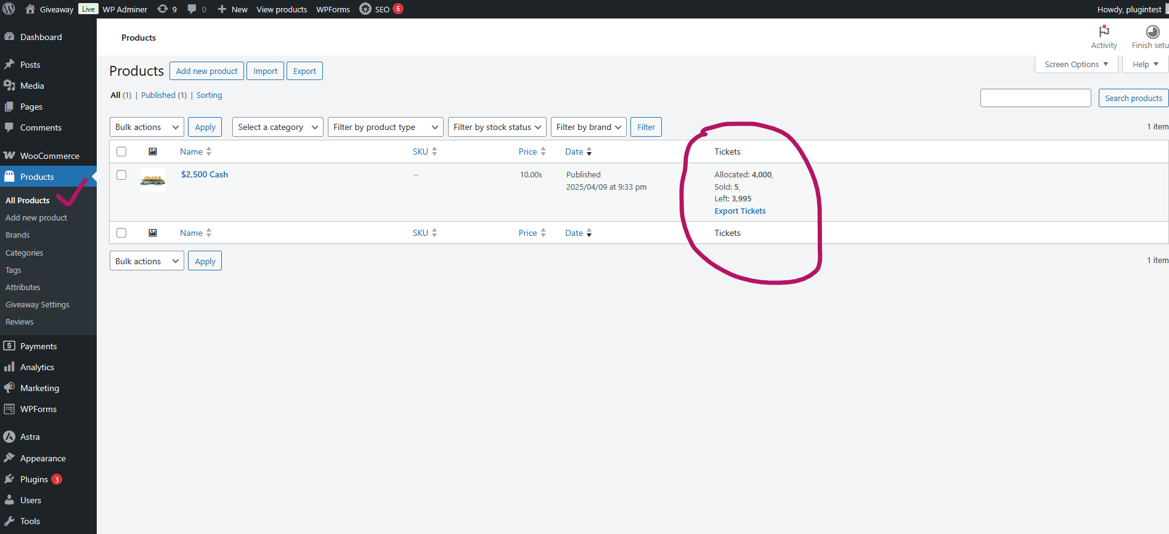The image size is (1169, 534).
Task: Open Attributes submenu item
Action: tap(23, 287)
